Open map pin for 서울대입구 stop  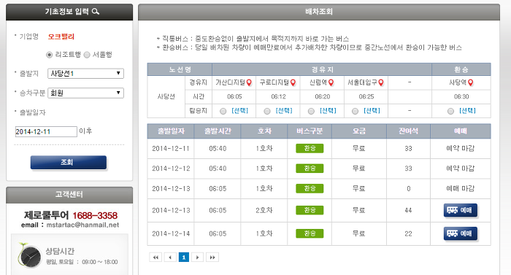pyautogui.click(x=381, y=82)
